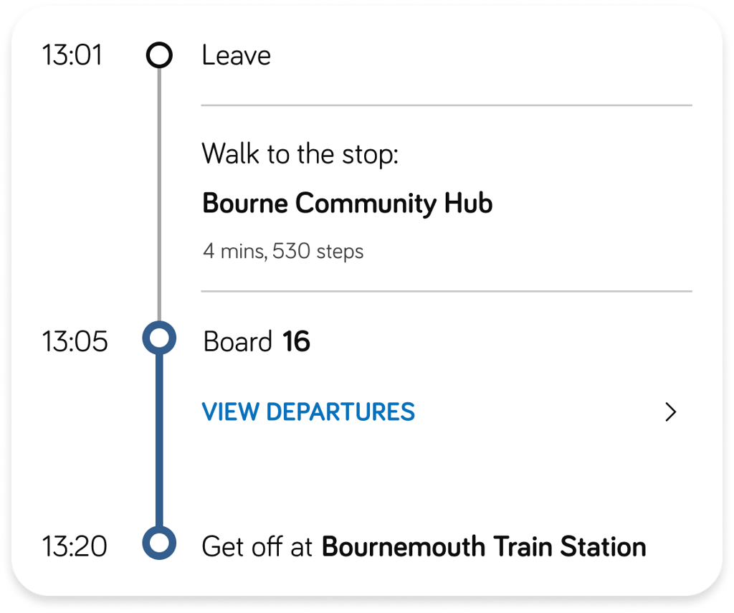The width and height of the screenshot is (734, 613).
Task: Click the grey walking route line
Action: click(158, 194)
